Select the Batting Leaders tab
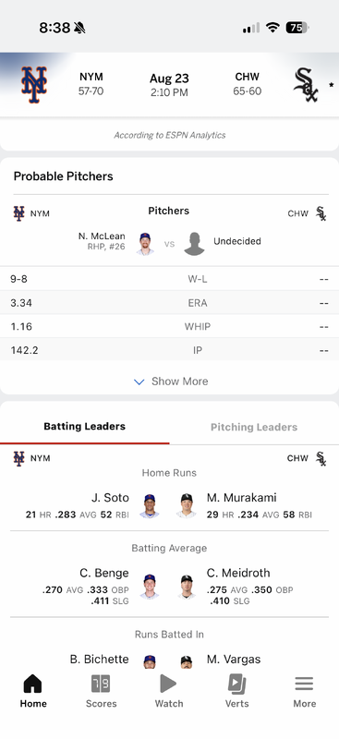 [84, 426]
